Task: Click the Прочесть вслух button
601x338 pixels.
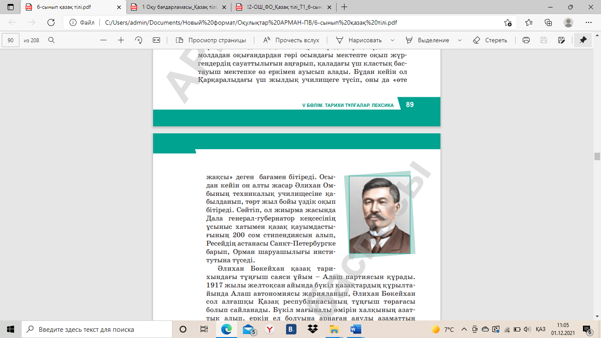Action: pyautogui.click(x=291, y=40)
